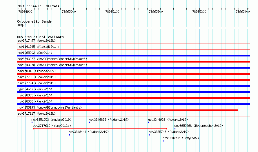This screenshot has height=152, width=258.
Task: Click the nsv3355748 (Audano2019) label
Action: (169, 132)
